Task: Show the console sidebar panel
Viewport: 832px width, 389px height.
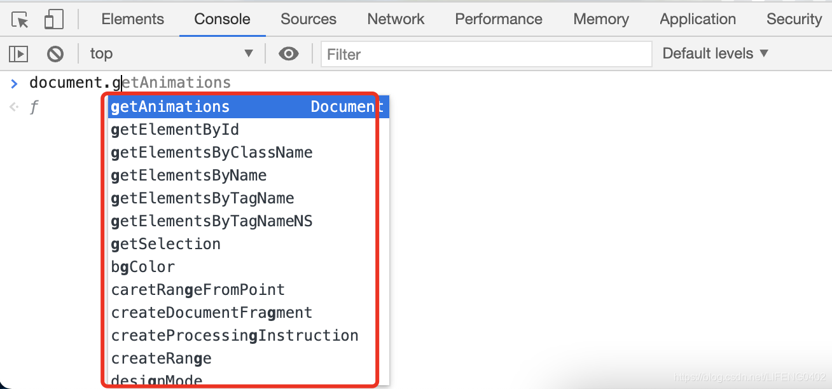Action: (19, 54)
